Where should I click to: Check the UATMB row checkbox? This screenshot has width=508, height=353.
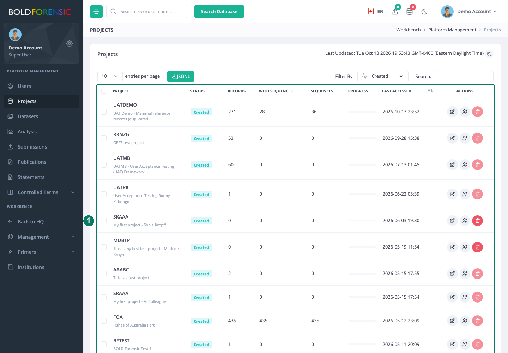tap(104, 165)
